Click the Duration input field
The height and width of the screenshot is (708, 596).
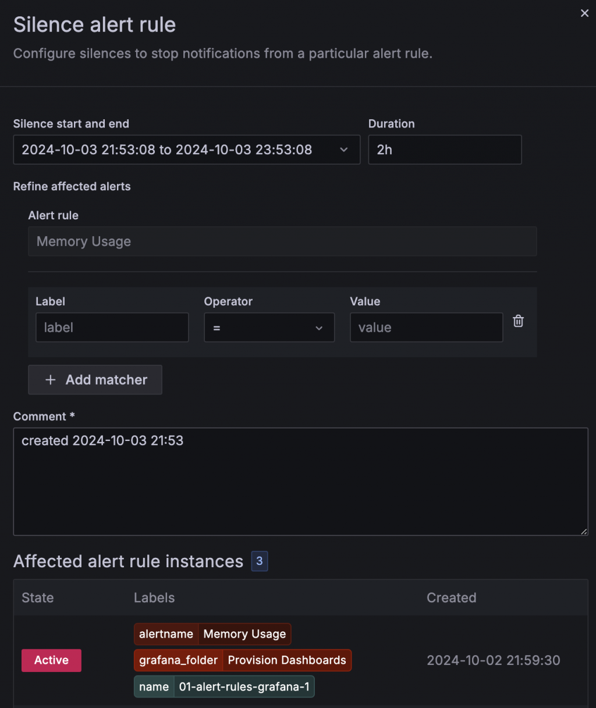pyautogui.click(x=445, y=150)
